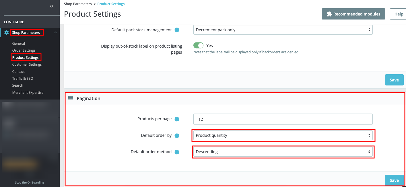This screenshot has width=406, height=187.
Task: Click puzzle icon on Recommended modules button
Action: tap(329, 14)
